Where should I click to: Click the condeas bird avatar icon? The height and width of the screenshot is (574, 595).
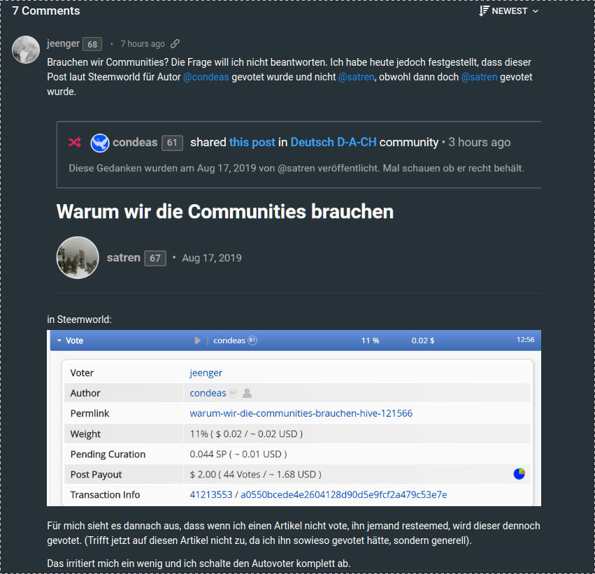[100, 143]
